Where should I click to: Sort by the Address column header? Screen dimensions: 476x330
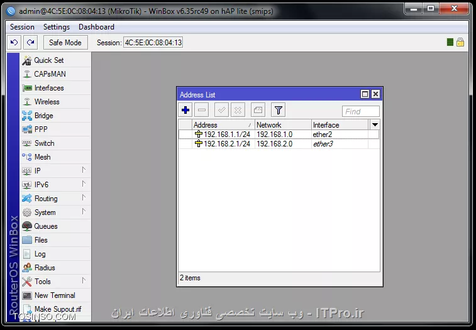pos(223,125)
